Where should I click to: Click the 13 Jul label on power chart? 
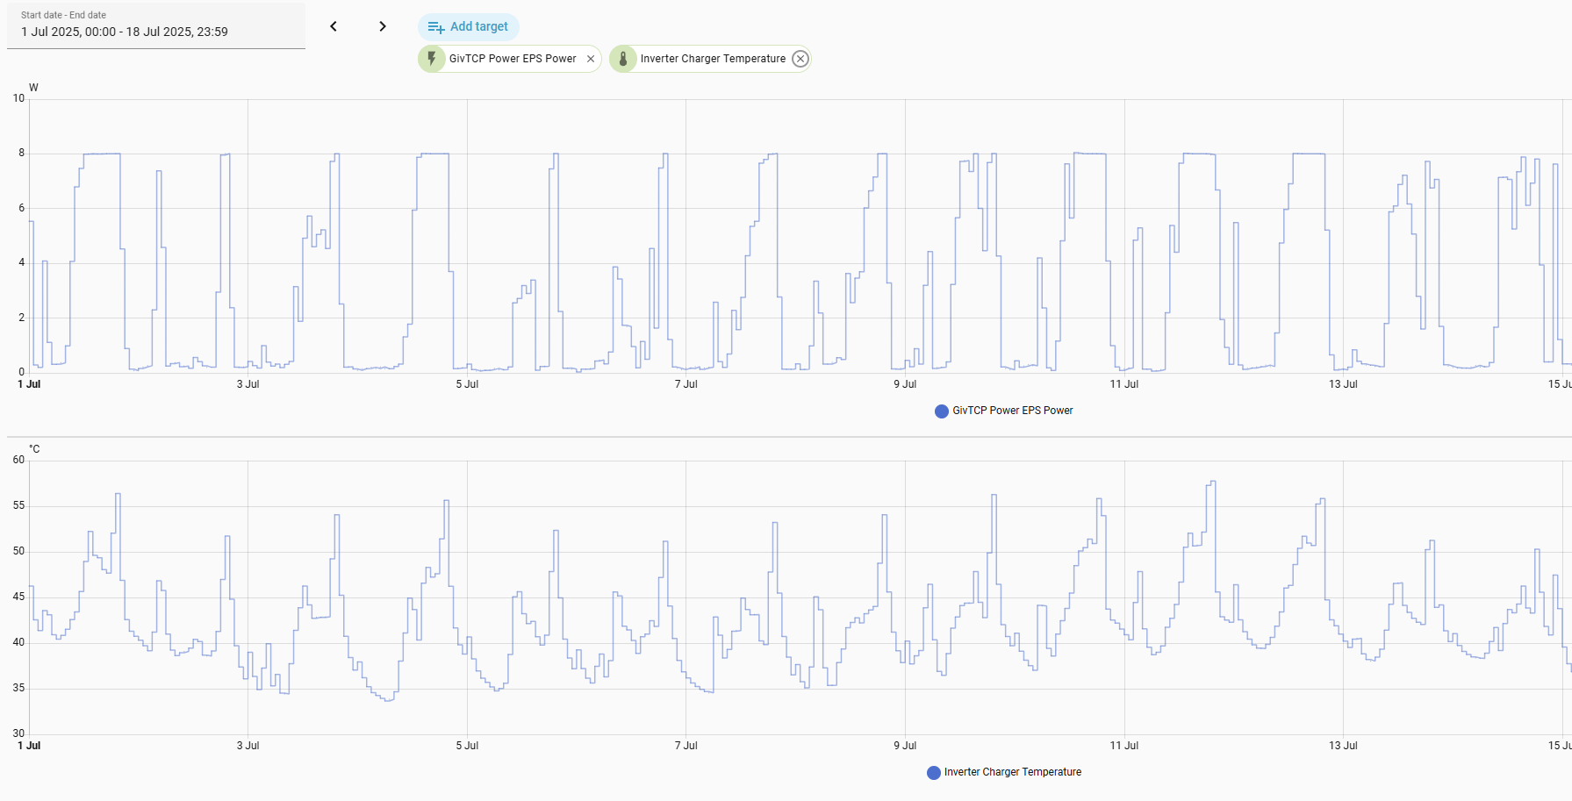[x=1343, y=384]
